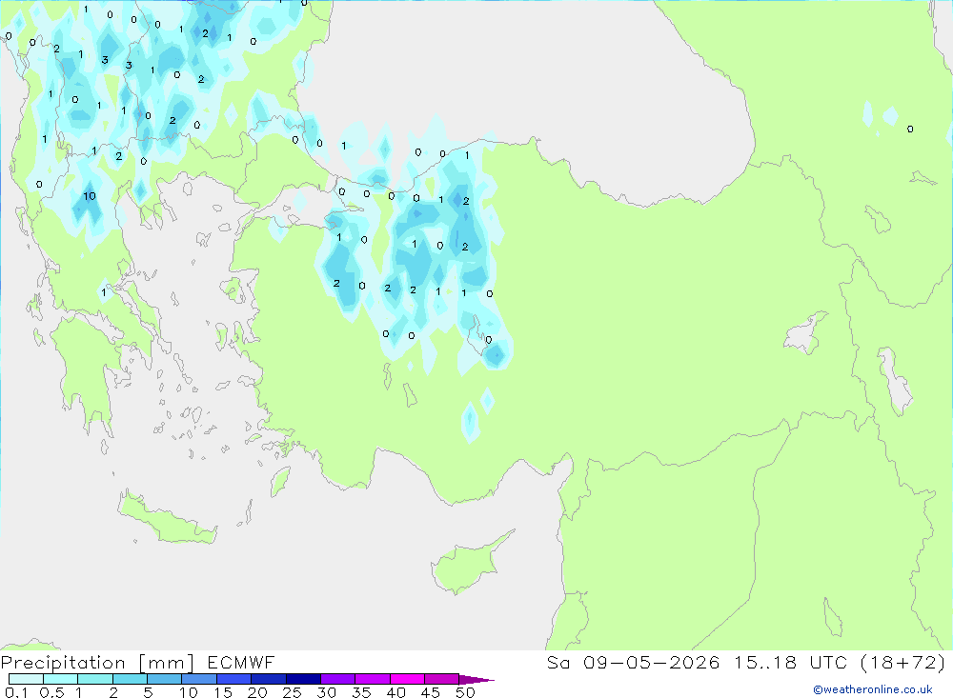
Task: Pick the 25–30 mm dark navy legend swatch
Action: (x=303, y=679)
